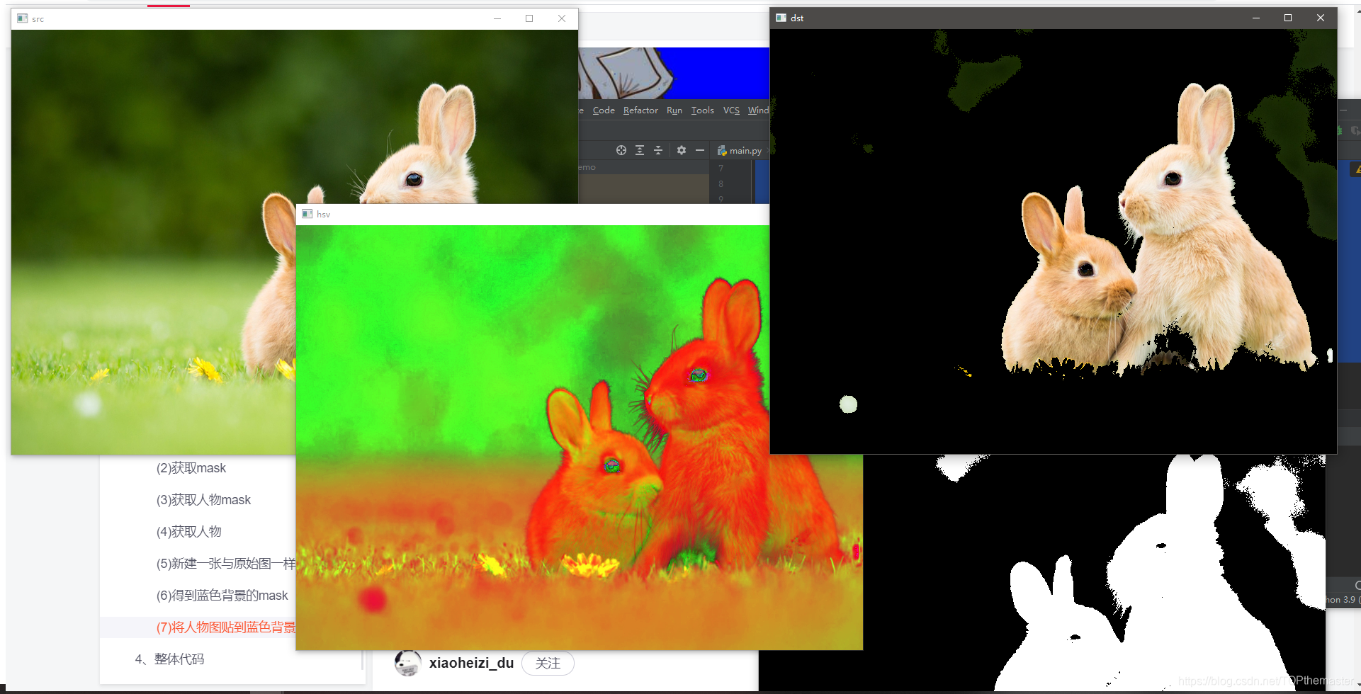Viewport: 1361px width, 694px height.
Task: Click the dst window title text
Action: [797, 18]
